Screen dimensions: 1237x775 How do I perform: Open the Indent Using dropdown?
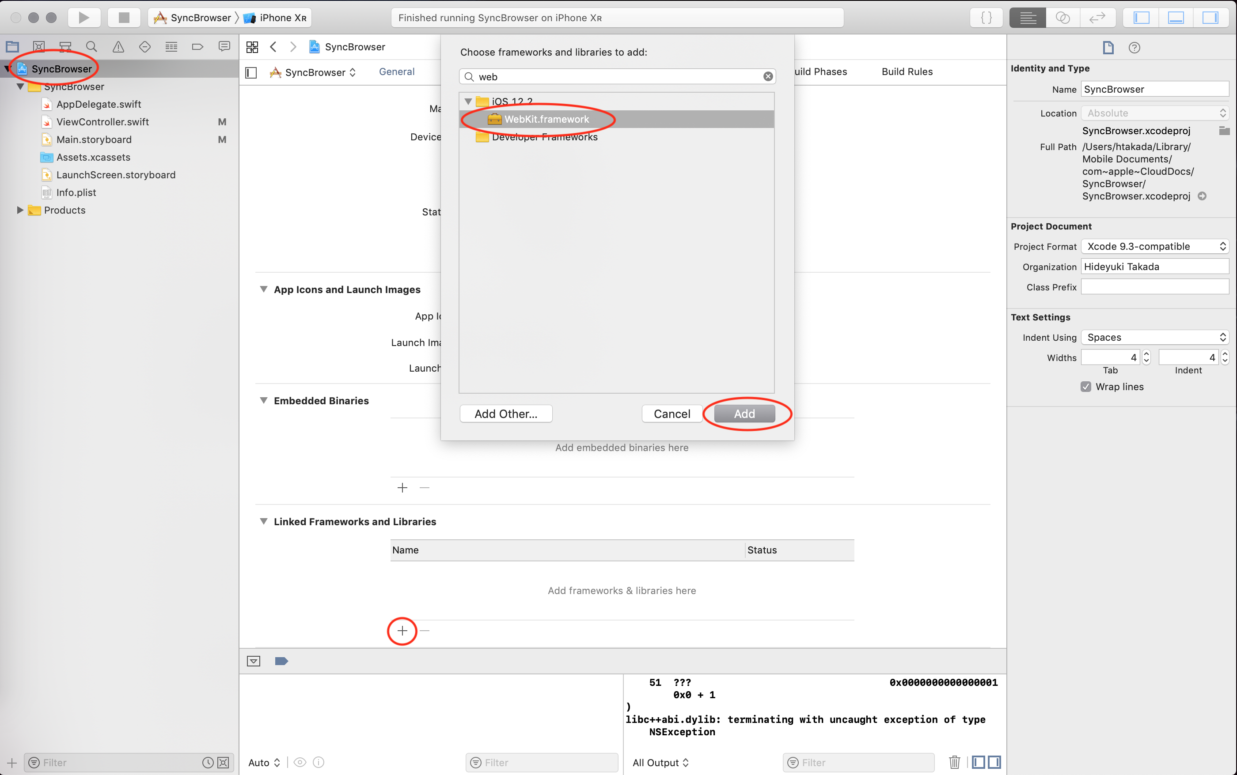pyautogui.click(x=1154, y=337)
